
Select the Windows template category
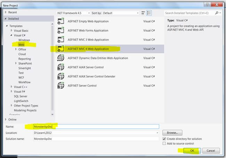pos(24,40)
